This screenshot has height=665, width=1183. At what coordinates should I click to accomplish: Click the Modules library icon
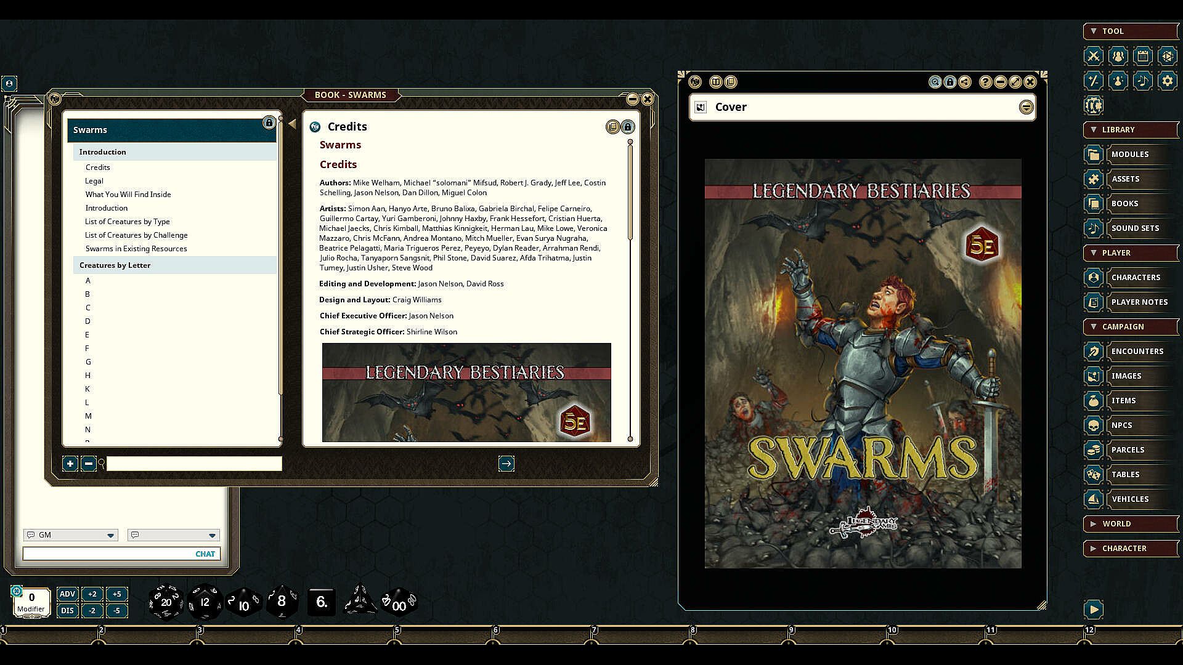[x=1093, y=154]
